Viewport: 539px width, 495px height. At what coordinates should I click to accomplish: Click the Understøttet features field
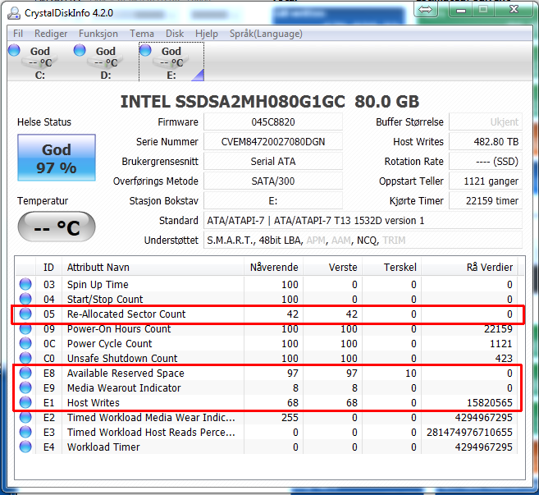coord(363,240)
